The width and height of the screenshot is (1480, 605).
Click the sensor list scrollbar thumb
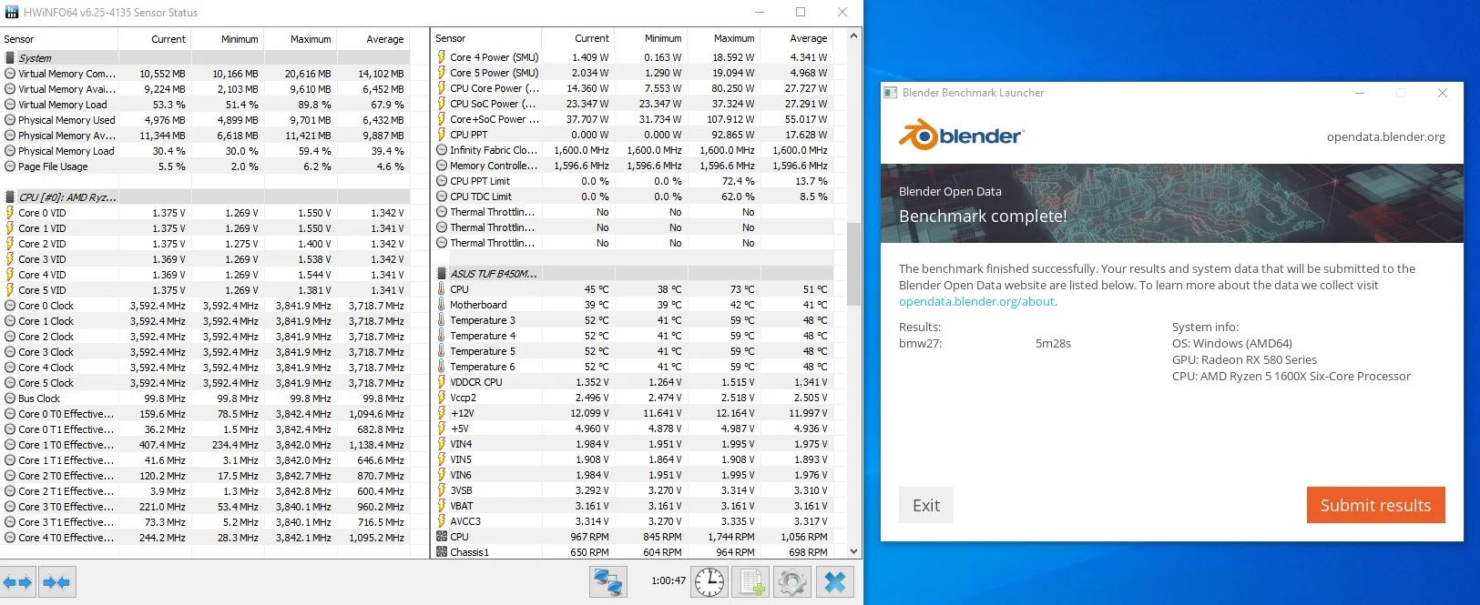pos(853,264)
